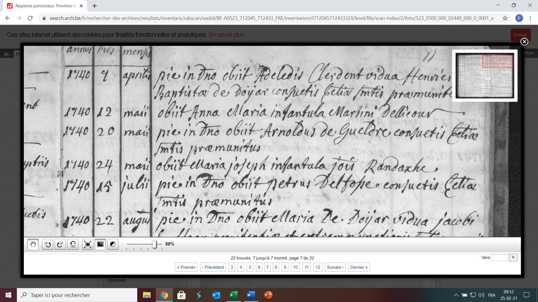The image size is (538, 302).
Task: Click the Précédent page button
Action: [213, 267]
